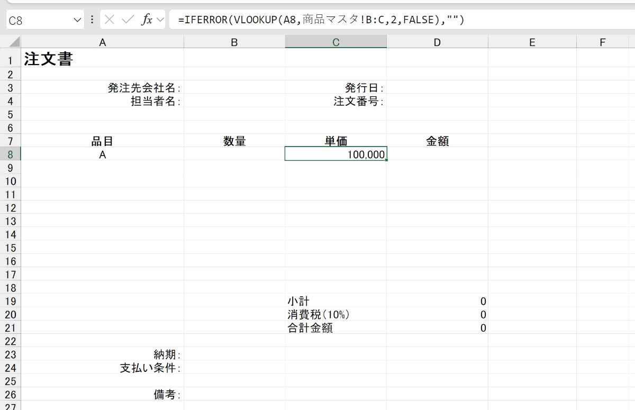Expand the chevron next to fx
The width and height of the screenshot is (635, 410).
coord(160,20)
